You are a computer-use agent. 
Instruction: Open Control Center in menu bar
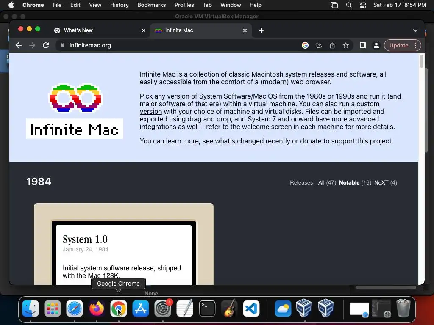(363, 5)
